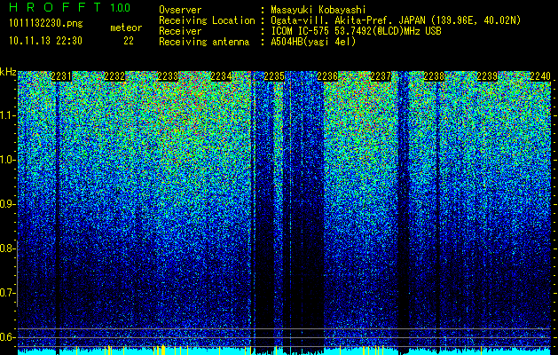Screen dimensions: 558x355
Task: Click the 0.9 frequency axis label
Action: (x=6, y=204)
